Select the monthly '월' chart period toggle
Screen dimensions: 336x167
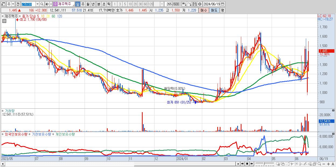pos(88,4)
